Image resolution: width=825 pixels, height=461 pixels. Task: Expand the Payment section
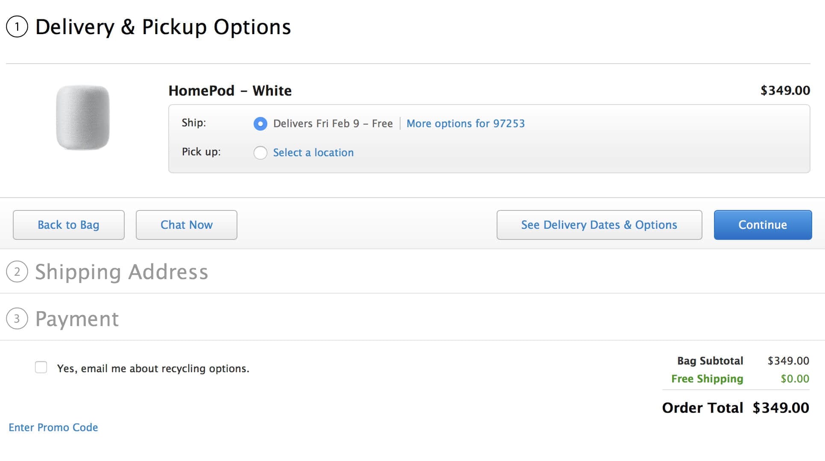[77, 319]
